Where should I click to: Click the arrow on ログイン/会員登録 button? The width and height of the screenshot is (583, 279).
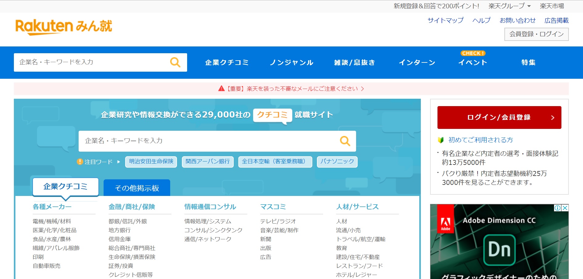coord(552,118)
